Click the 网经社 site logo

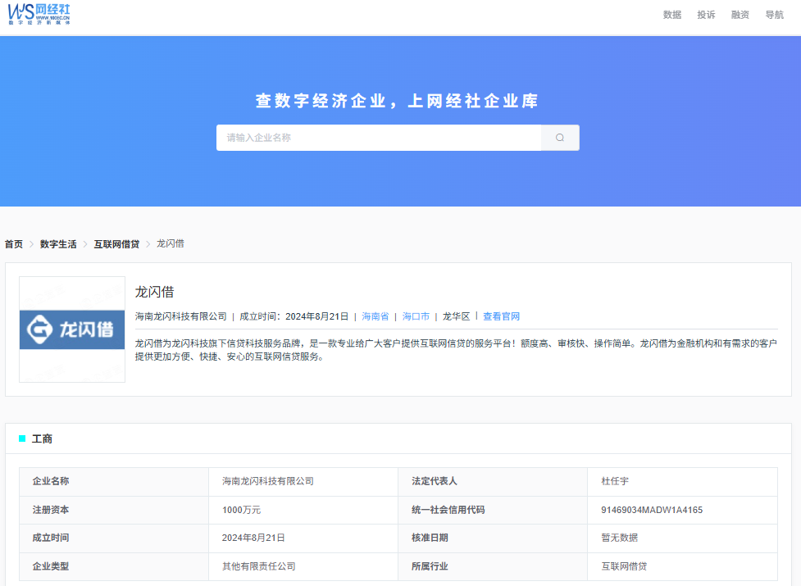coord(39,14)
